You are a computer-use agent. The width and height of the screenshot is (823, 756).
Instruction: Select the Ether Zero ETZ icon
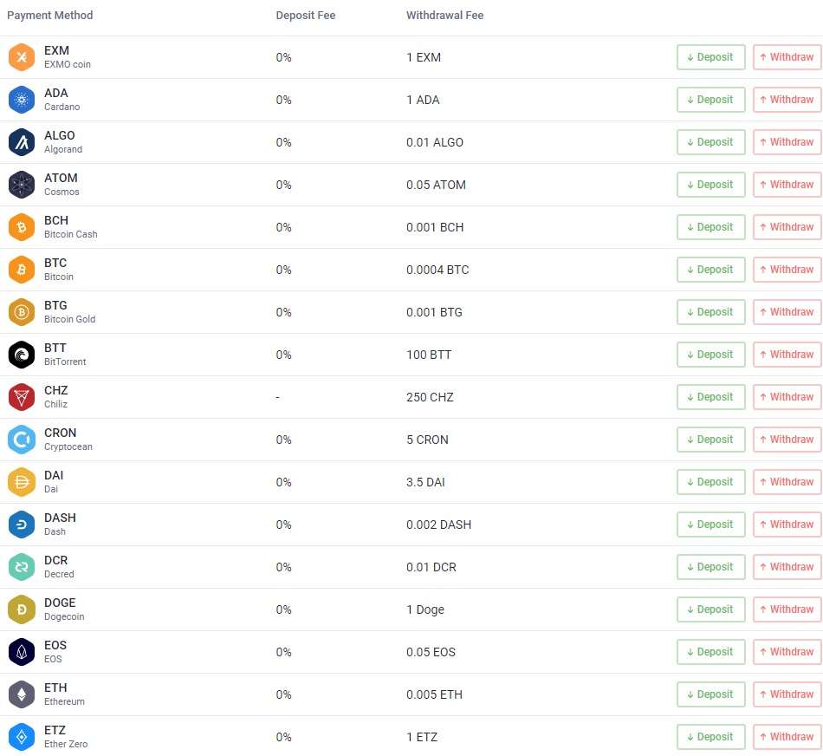[22, 737]
